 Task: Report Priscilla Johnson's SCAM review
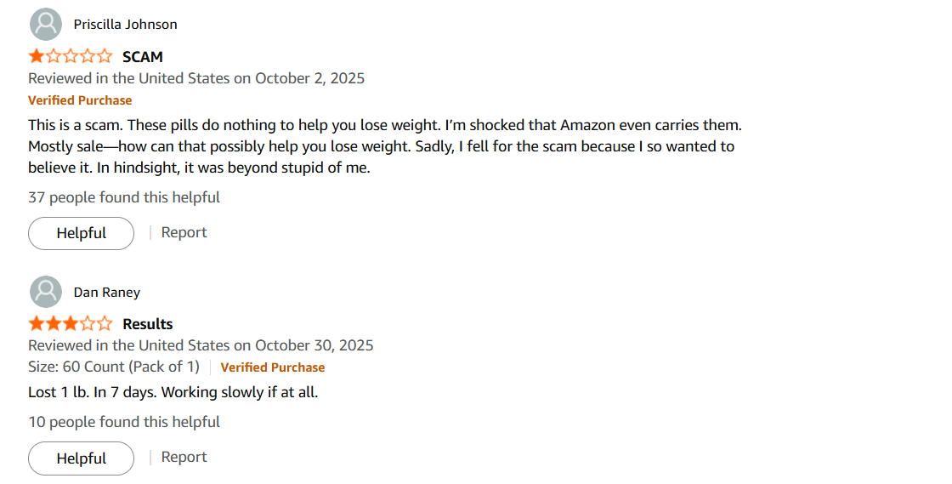tap(184, 232)
